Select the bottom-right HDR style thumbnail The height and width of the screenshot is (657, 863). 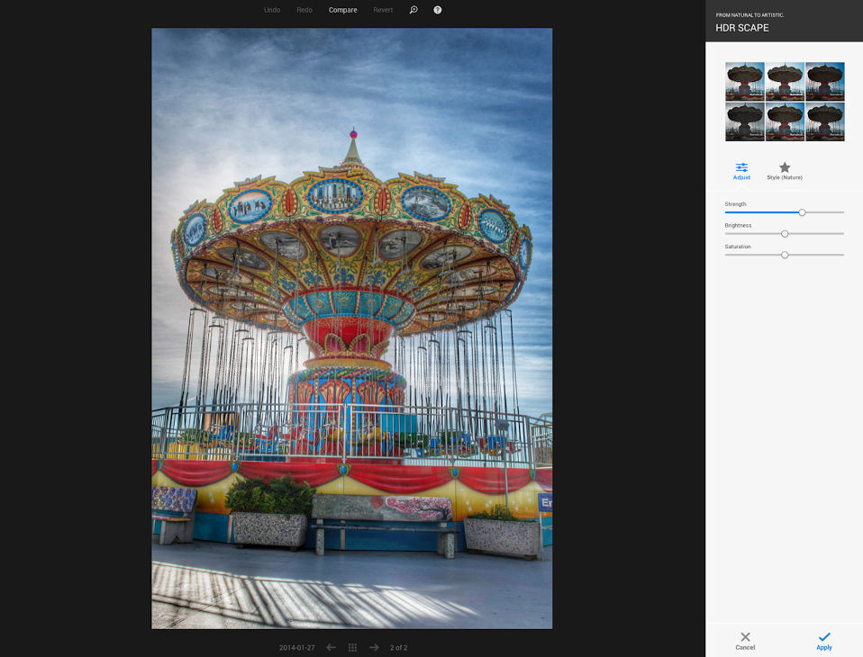pos(823,121)
